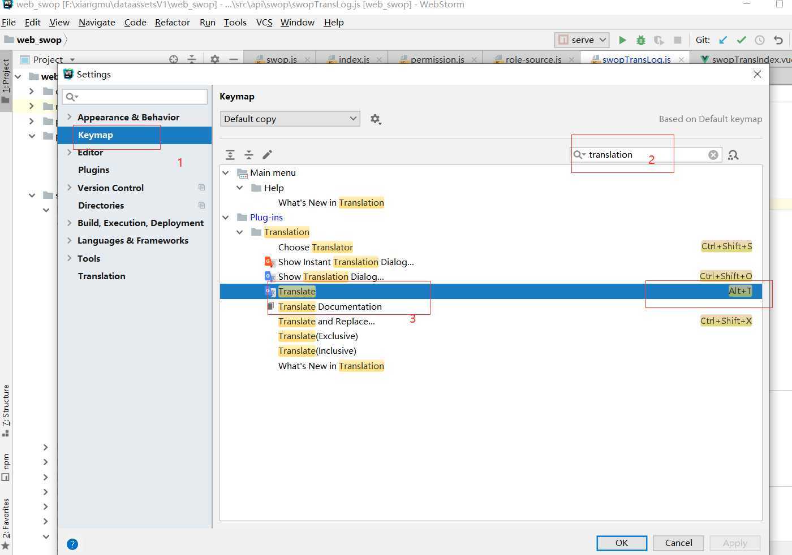Show Git history with the clock icon
The height and width of the screenshot is (555, 792).
(760, 40)
